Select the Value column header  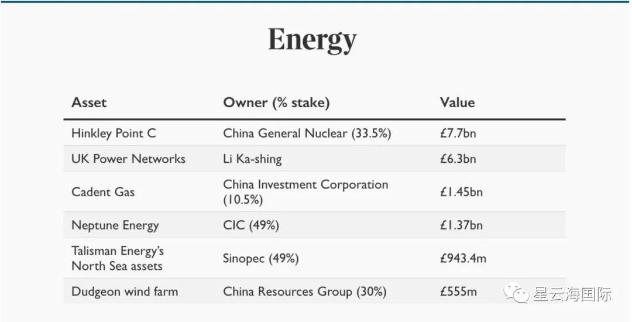click(457, 102)
